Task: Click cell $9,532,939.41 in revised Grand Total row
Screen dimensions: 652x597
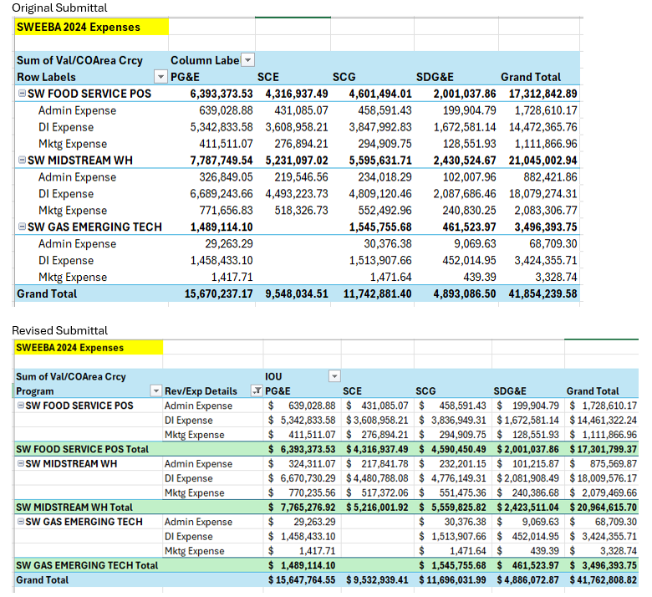Action: coord(377,579)
